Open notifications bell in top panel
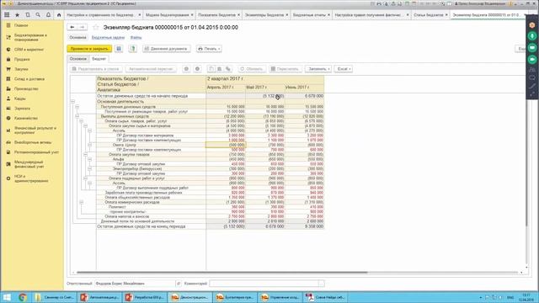The width and height of the screenshot is (539, 303). tap(48, 15)
